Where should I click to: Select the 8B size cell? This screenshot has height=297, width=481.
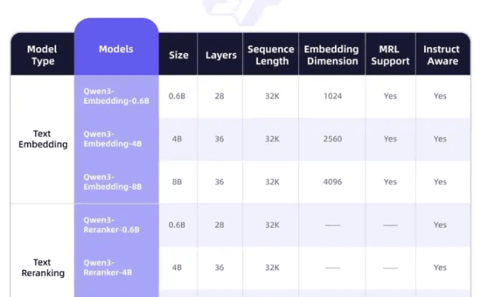coord(177,182)
